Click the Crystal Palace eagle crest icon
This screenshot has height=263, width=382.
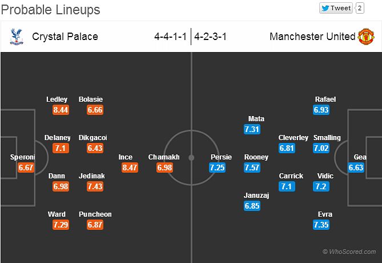click(x=17, y=37)
